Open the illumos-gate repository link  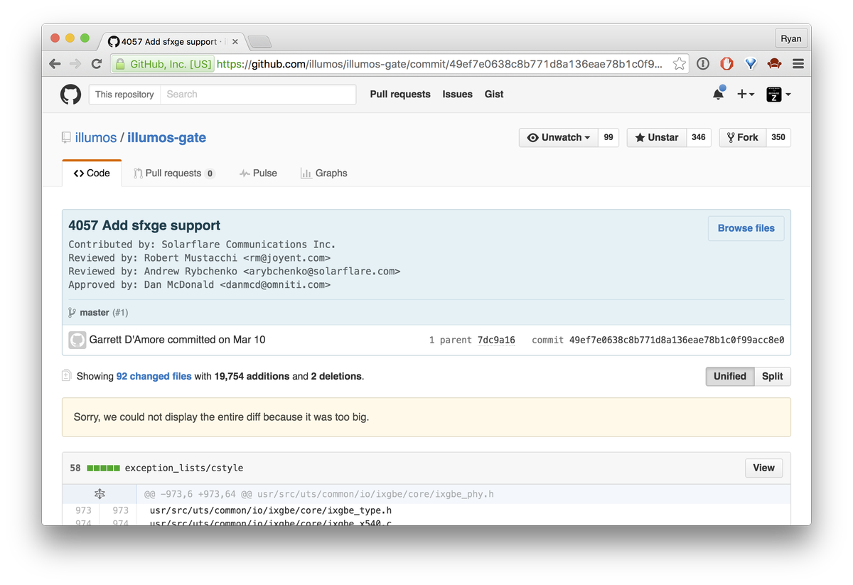(167, 138)
